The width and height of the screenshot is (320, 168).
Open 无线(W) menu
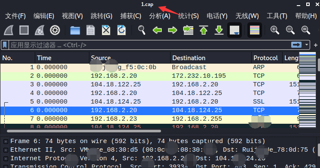[247, 16]
